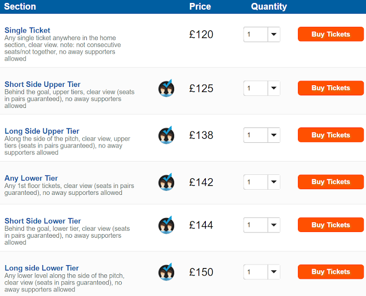The image size is (366, 296).
Task: Open quantity dropdown for Long Side Upper Tier
Action: coord(262,135)
